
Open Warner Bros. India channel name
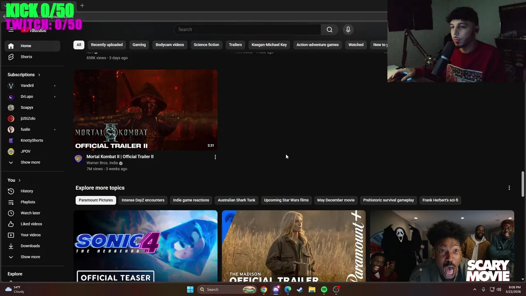(x=102, y=163)
